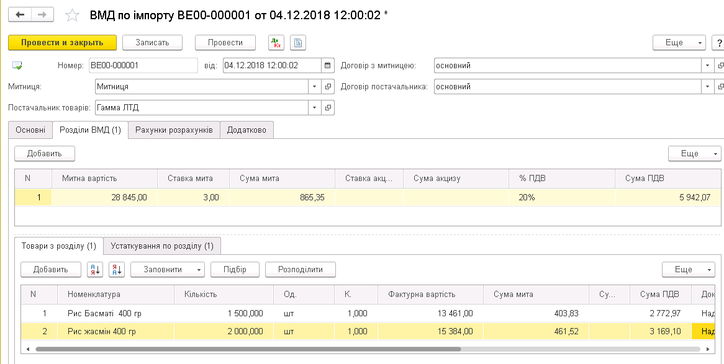Click duty amount cell 403,83

[536, 314]
